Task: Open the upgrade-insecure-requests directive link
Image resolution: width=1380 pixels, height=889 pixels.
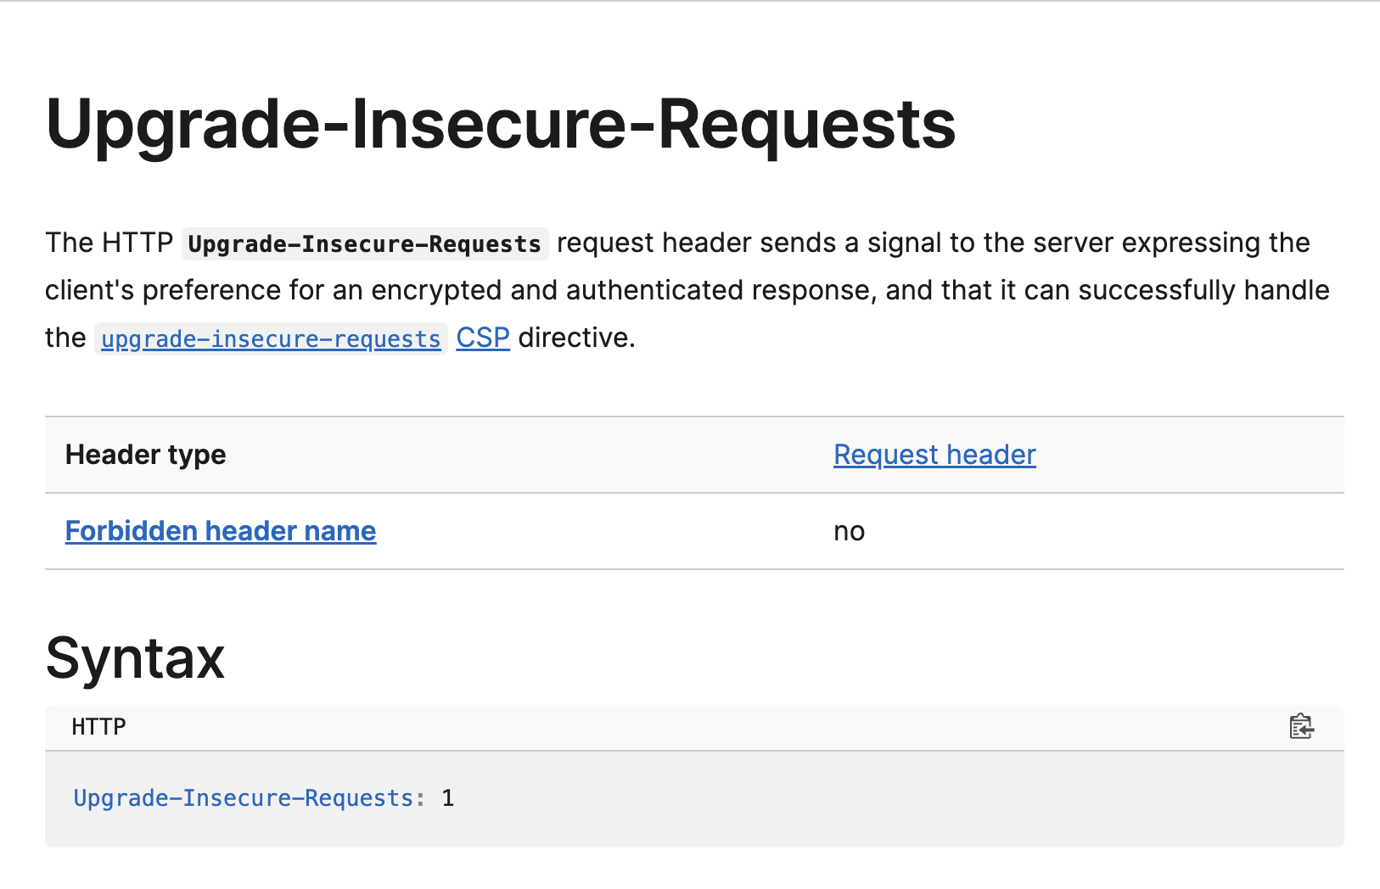Action: point(271,338)
